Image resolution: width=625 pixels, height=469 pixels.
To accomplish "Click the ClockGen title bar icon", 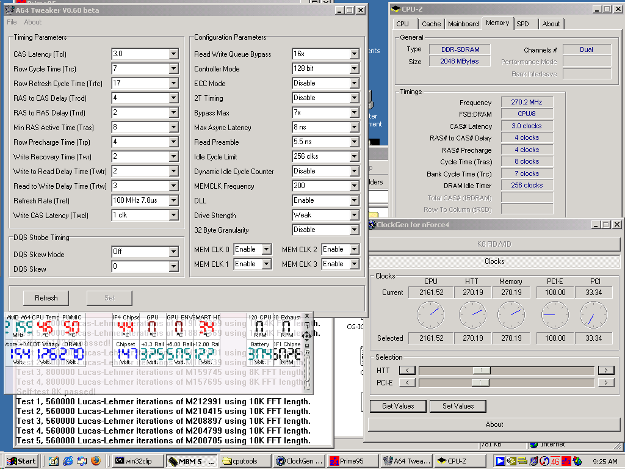I will pyautogui.click(x=372, y=225).
